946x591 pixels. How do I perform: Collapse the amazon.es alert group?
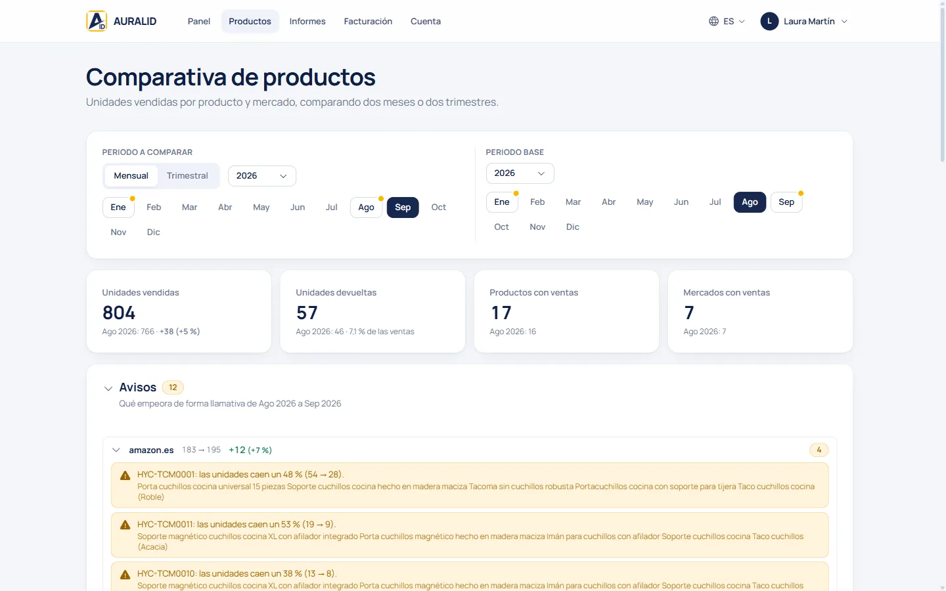click(x=116, y=450)
